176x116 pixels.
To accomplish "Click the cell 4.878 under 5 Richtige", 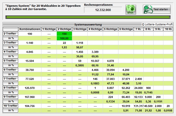I will click(x=110, y=61).
